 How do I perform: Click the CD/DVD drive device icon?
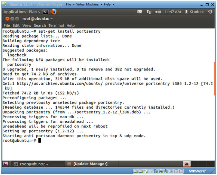pyautogui.click(x=146, y=171)
